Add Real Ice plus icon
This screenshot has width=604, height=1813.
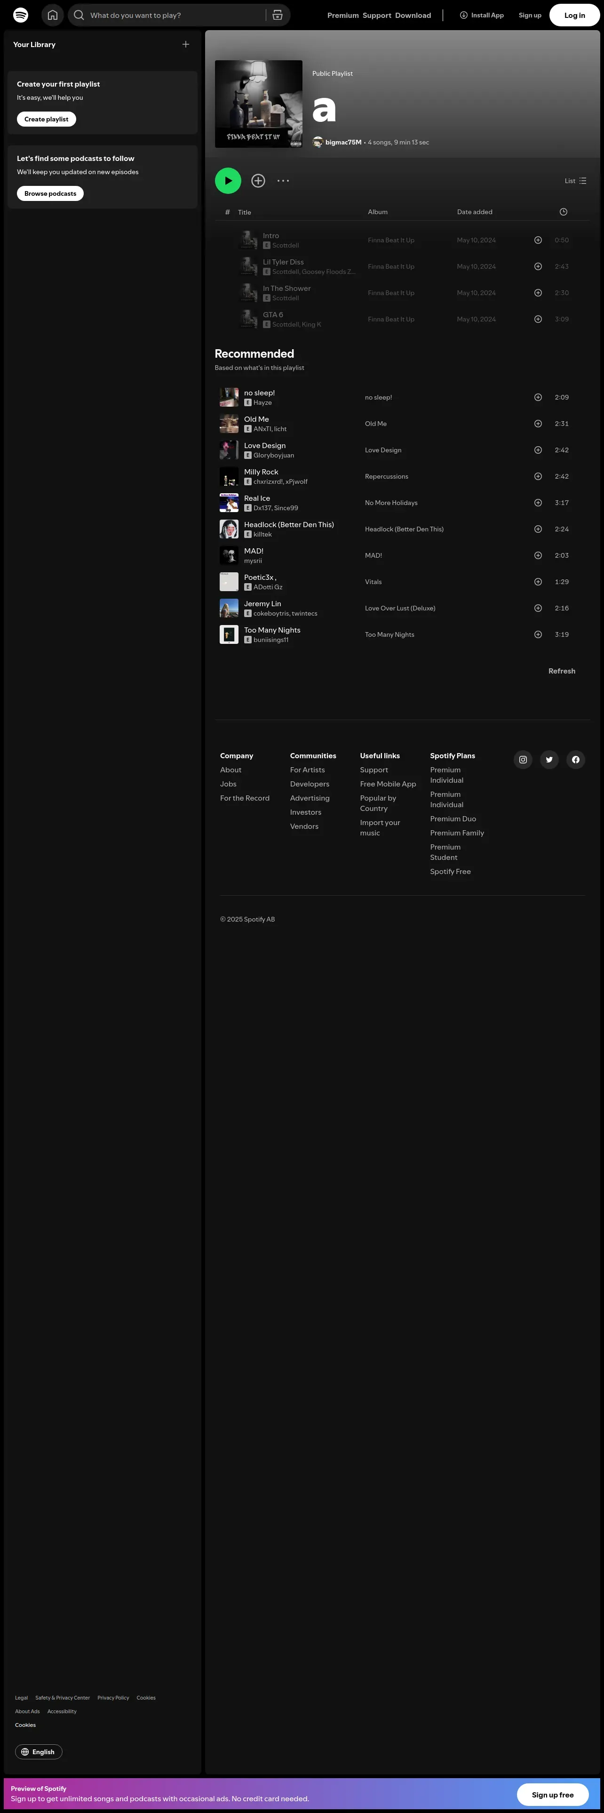538,503
